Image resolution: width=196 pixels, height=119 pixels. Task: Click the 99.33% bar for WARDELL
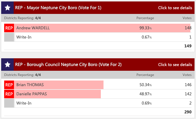point(102,28)
